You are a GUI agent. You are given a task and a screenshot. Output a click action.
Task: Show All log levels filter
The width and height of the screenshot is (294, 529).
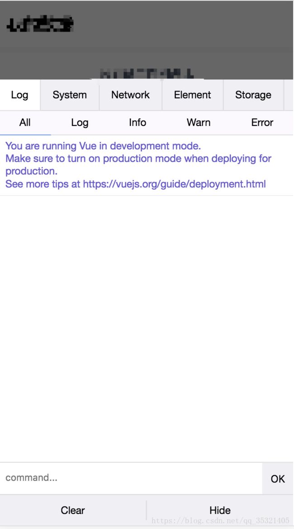click(x=25, y=122)
